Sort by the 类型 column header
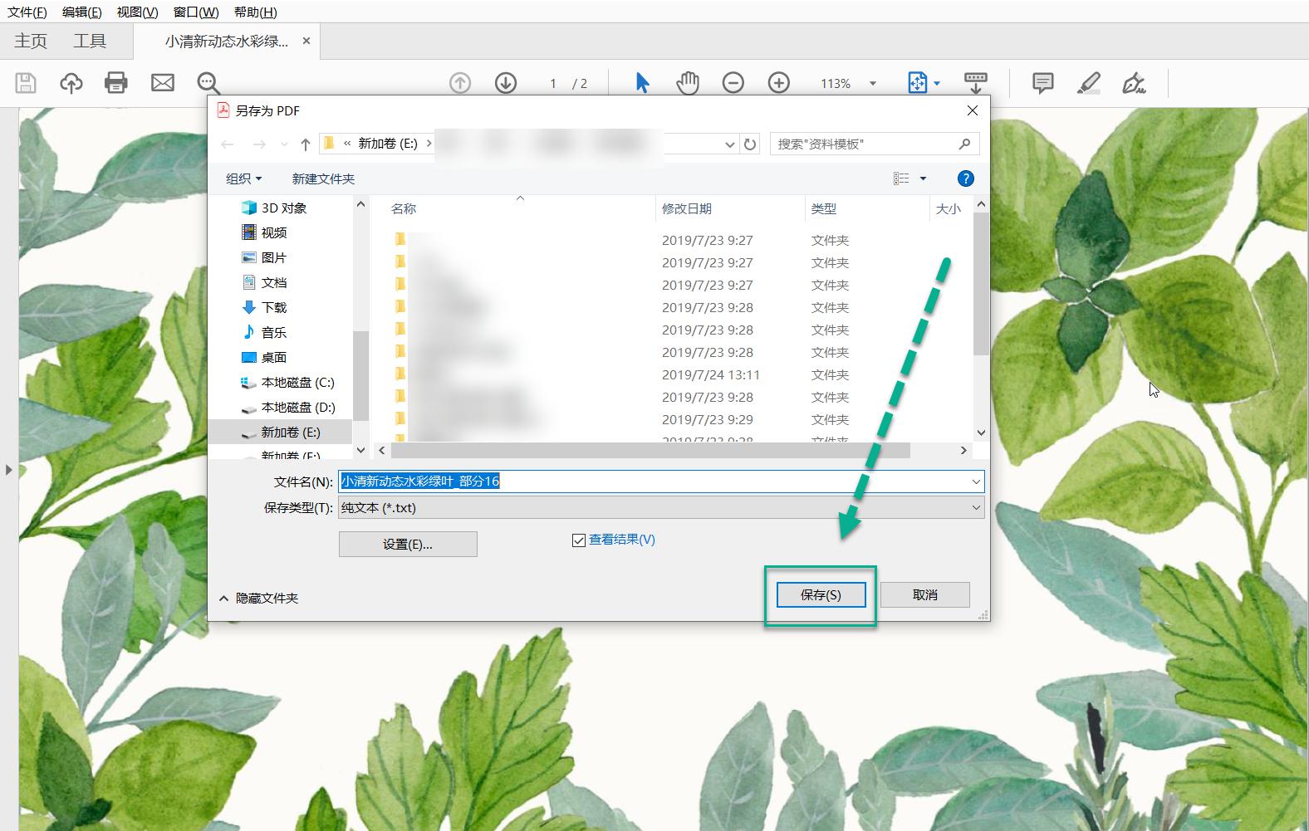Viewport: 1309px width, 831px height. point(867,209)
